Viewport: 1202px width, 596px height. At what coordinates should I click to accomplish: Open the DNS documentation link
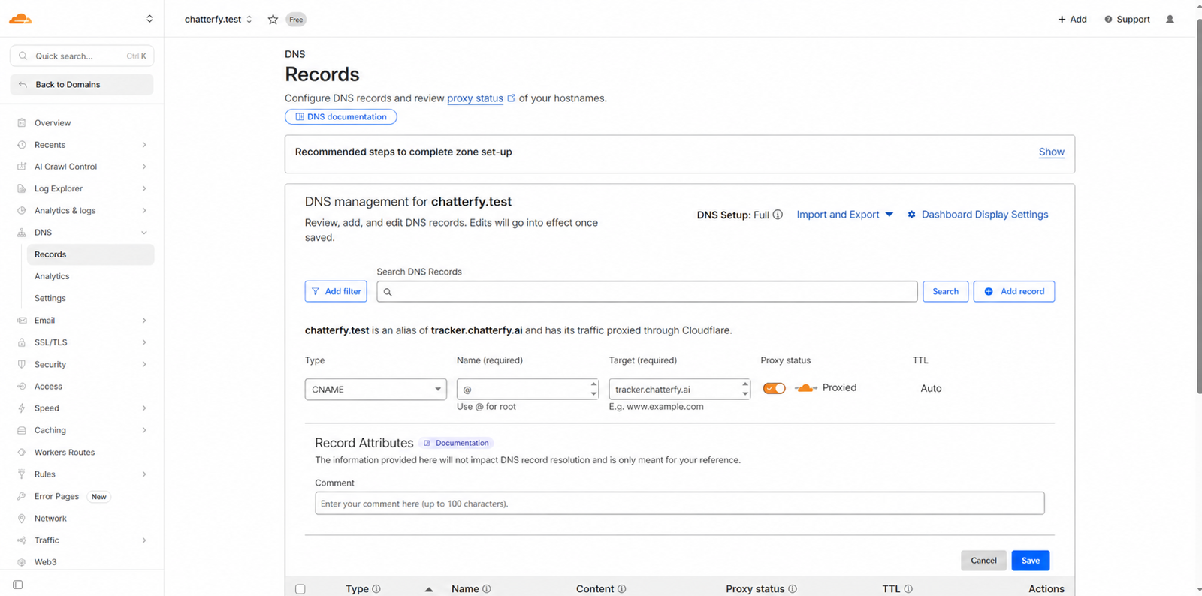341,117
